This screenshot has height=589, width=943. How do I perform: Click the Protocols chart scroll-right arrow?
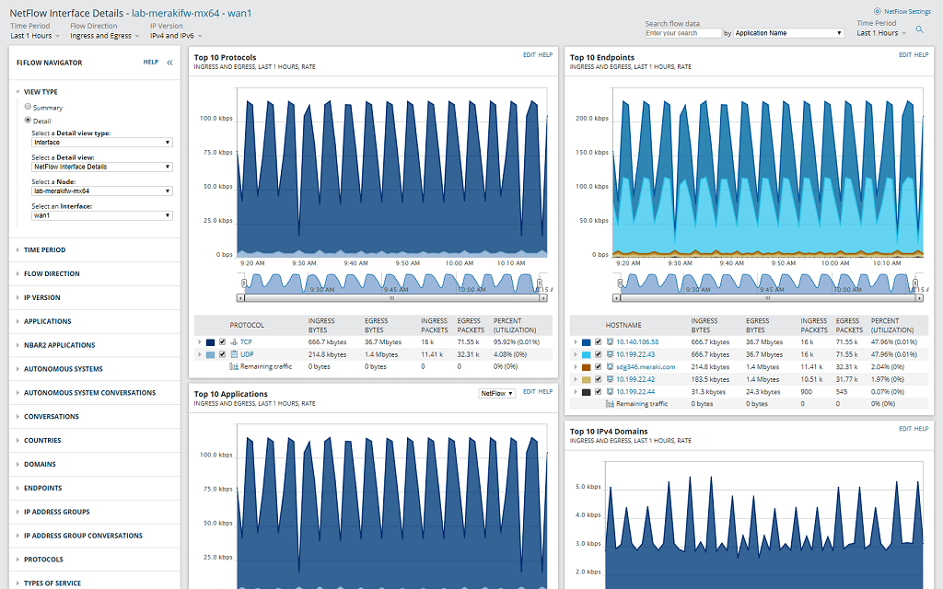(x=543, y=298)
